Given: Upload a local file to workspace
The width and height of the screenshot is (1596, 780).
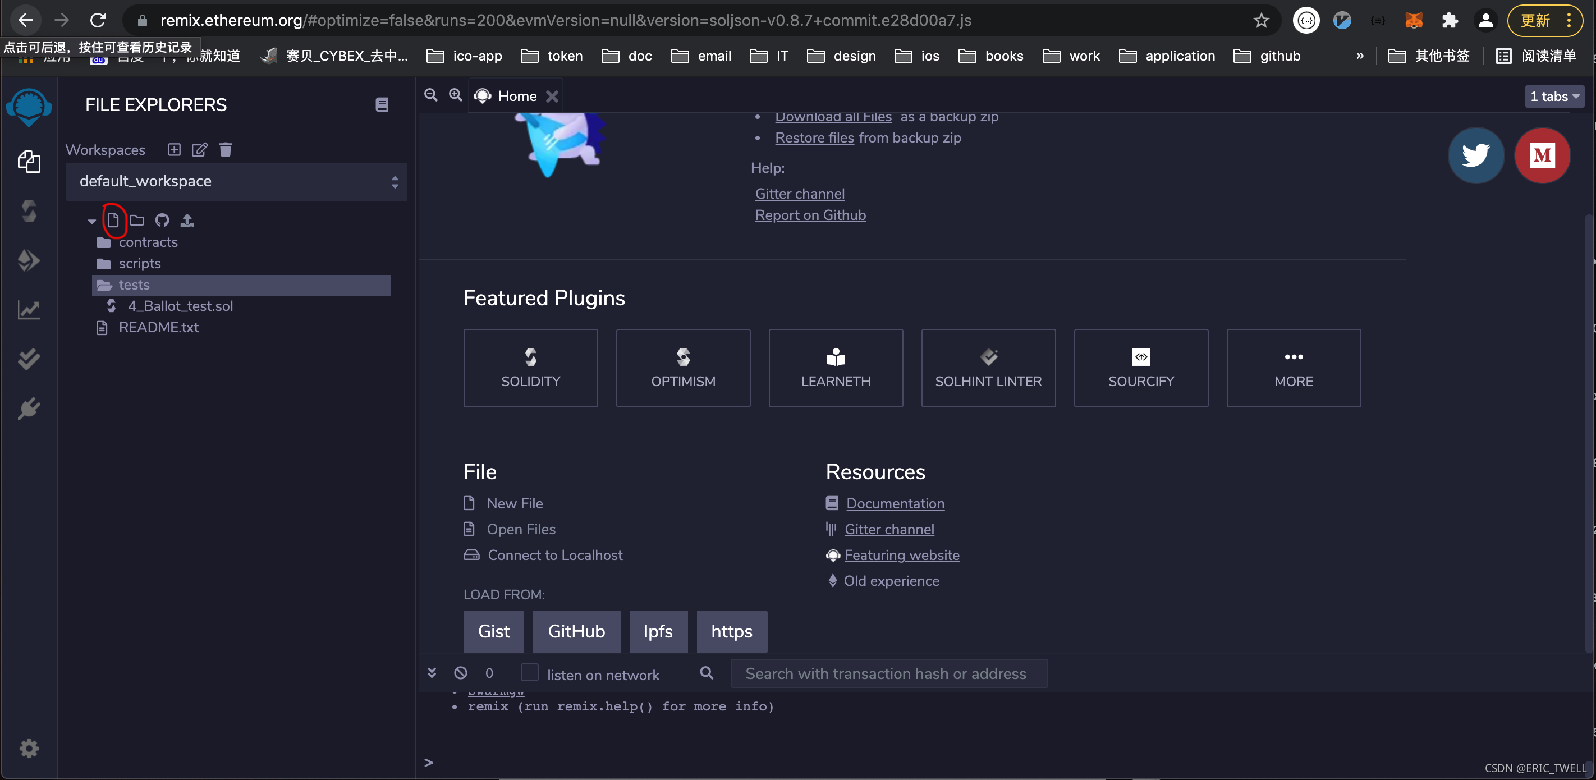Looking at the screenshot, I should coord(187,220).
